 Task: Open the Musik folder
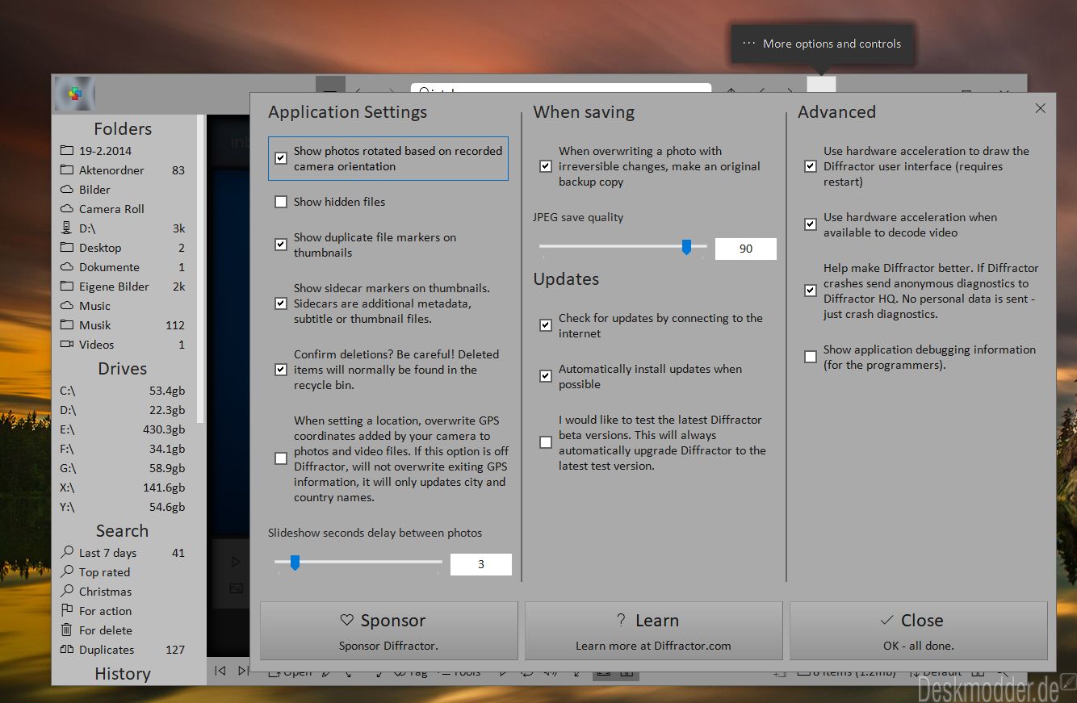(123, 325)
